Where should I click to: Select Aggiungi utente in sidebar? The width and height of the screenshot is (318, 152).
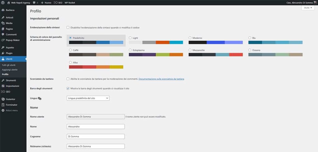tap(10, 70)
